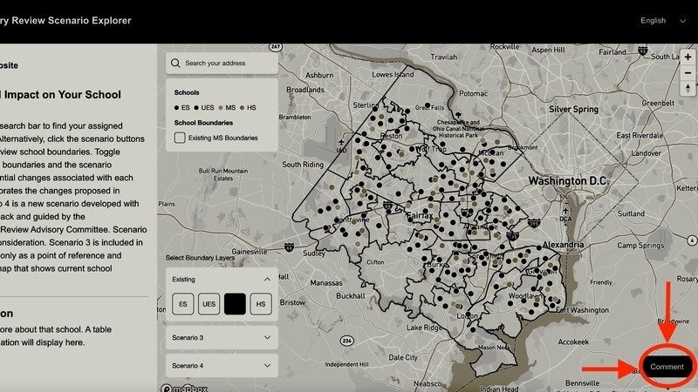Viewport: 698px width, 392px height.
Task: Toggle the UES existing boundary layer
Action: [x=209, y=304]
